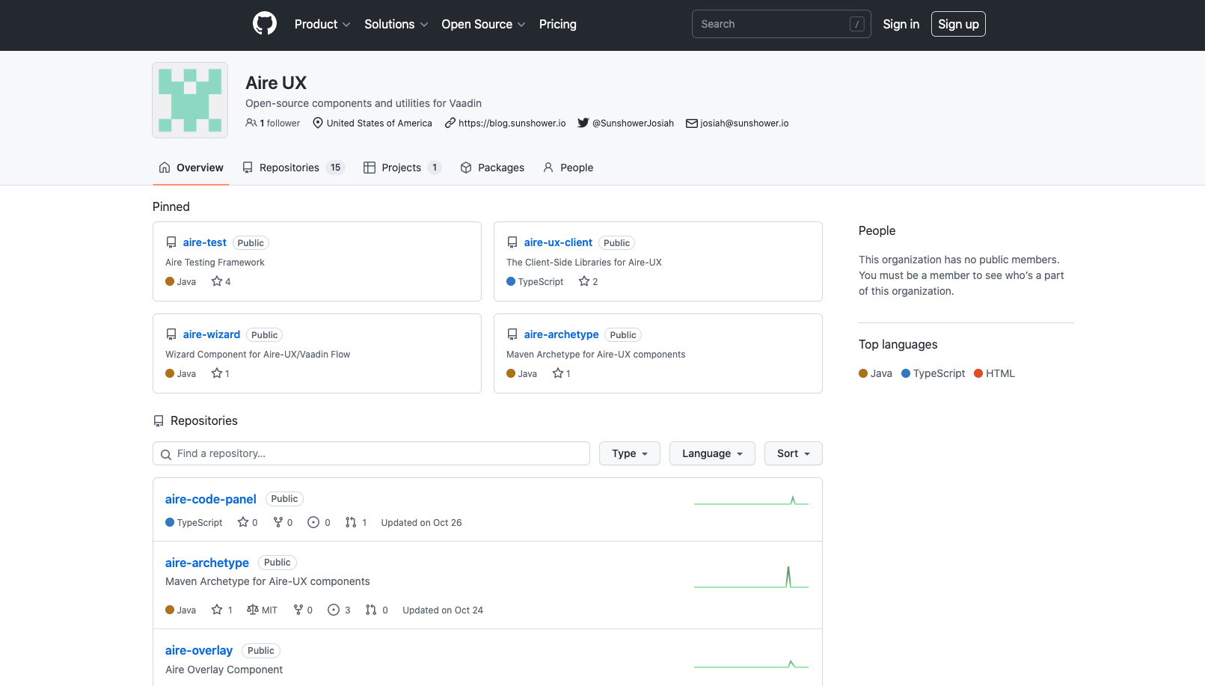
Task: Open the Type filter dropdown
Action: pos(630,453)
